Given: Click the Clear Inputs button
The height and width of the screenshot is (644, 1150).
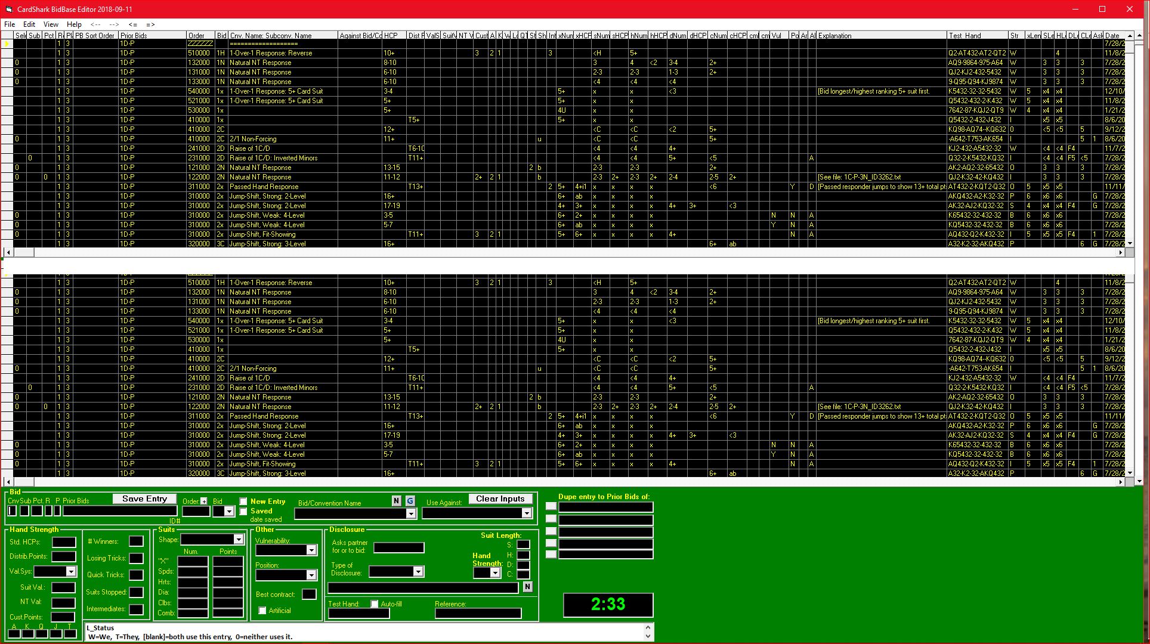Looking at the screenshot, I should pyautogui.click(x=500, y=499).
